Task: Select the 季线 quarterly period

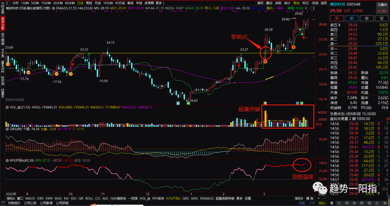Action: 130,3
